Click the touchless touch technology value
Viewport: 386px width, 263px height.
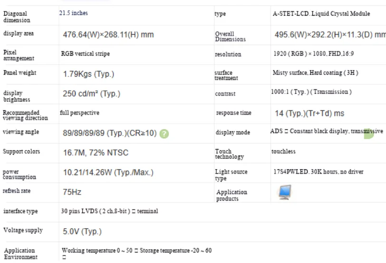coord(283,151)
